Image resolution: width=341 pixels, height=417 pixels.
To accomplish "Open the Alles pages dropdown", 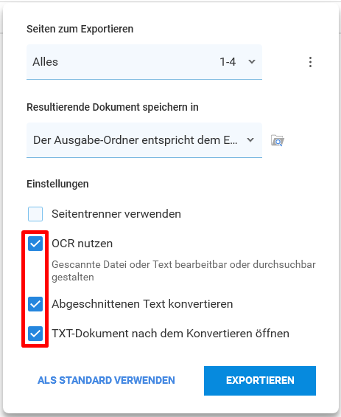I will (x=144, y=62).
